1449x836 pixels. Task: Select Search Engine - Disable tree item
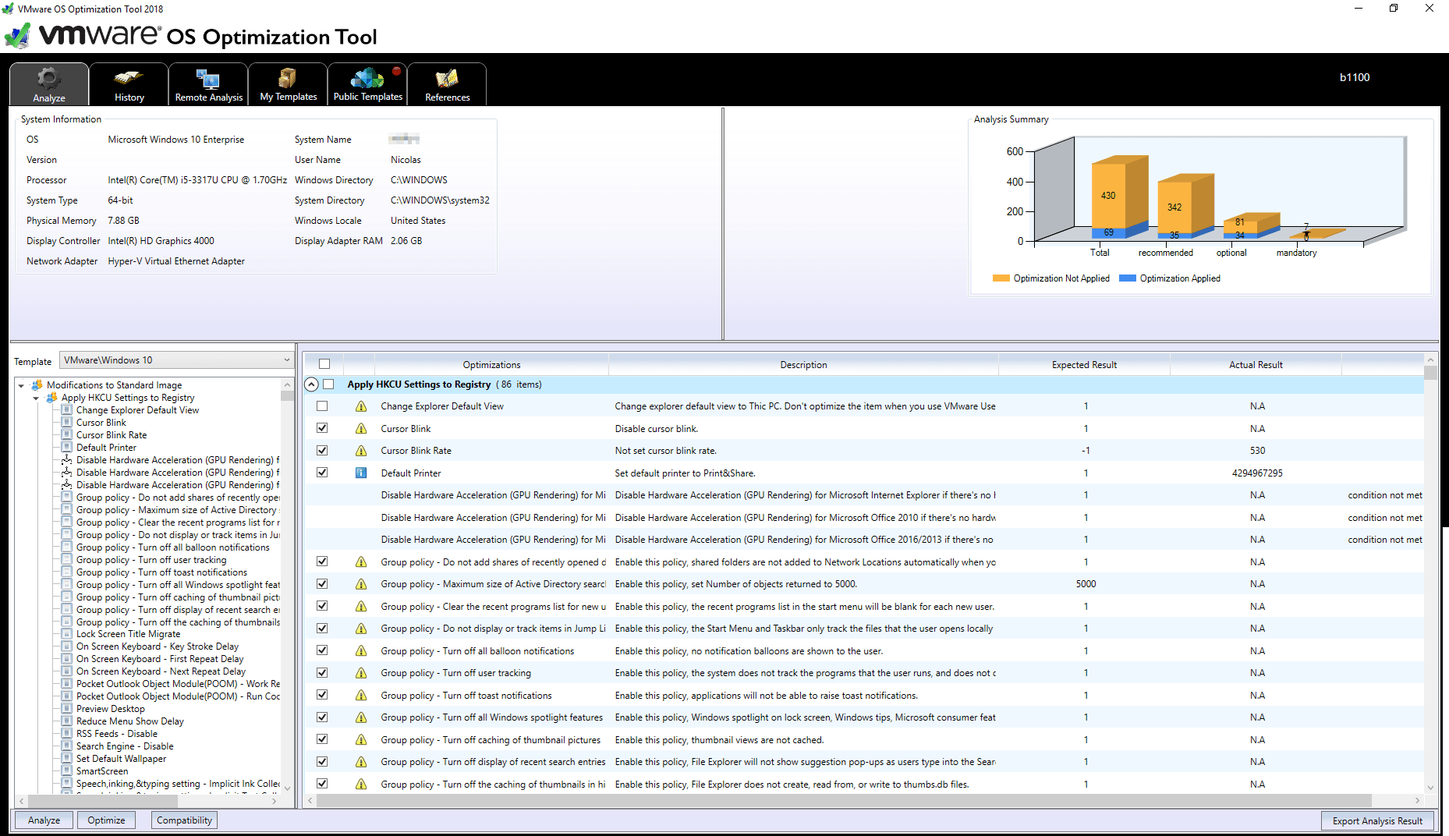tap(125, 746)
